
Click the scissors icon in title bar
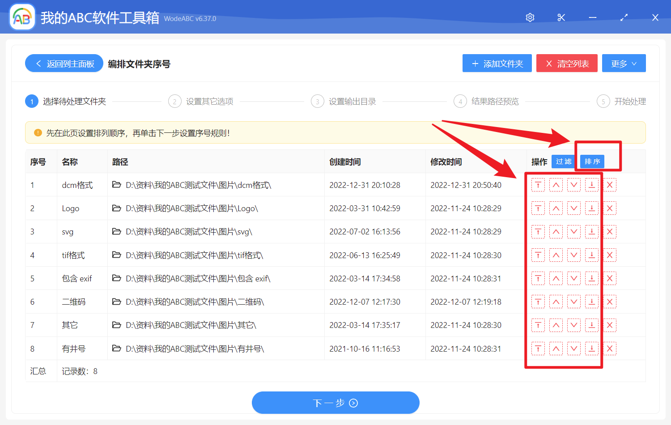(x=561, y=17)
